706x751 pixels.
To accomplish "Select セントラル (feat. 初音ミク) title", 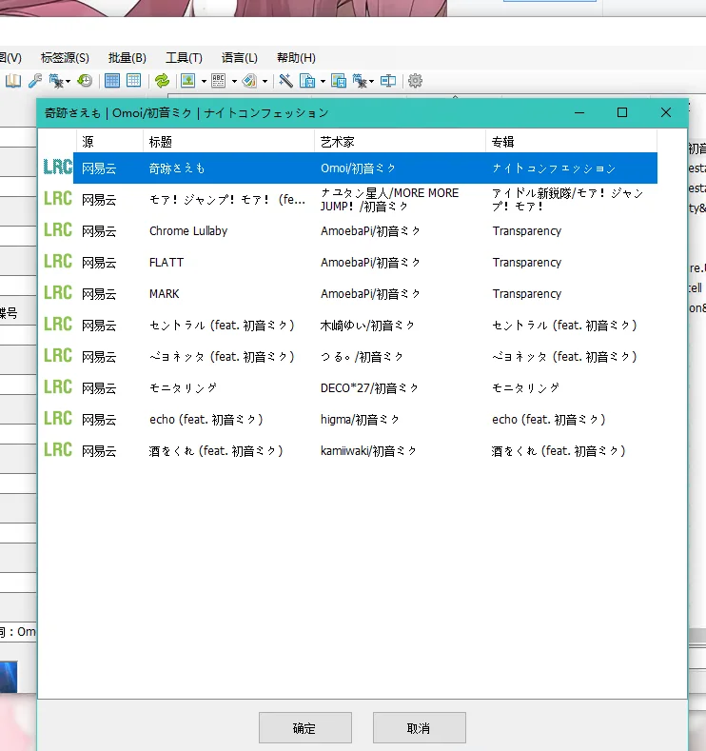I will [222, 326].
